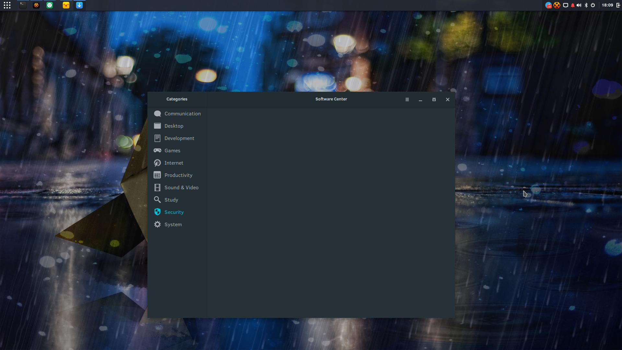Image resolution: width=622 pixels, height=350 pixels.
Task: Select the Productivity category label
Action: click(179, 175)
